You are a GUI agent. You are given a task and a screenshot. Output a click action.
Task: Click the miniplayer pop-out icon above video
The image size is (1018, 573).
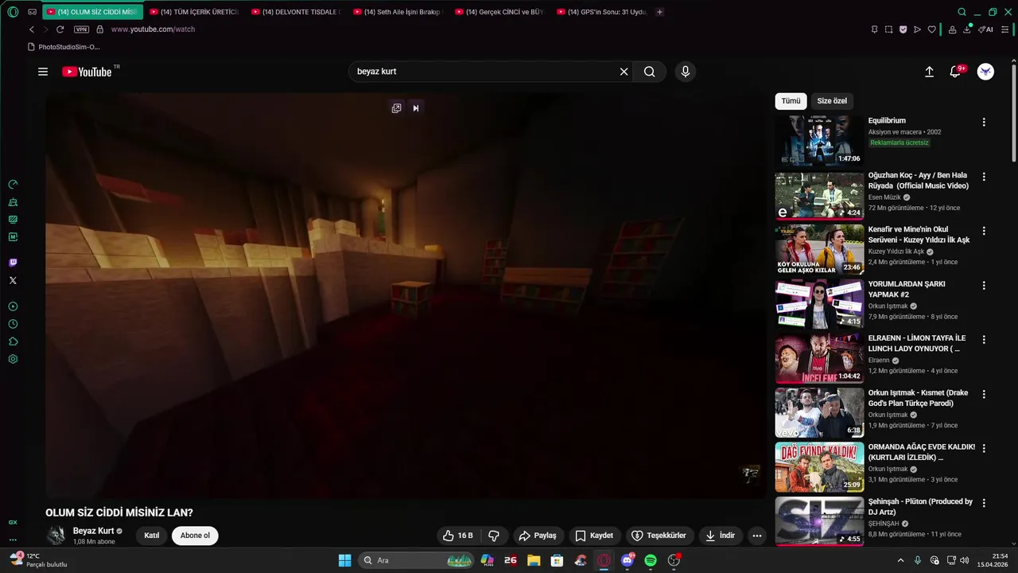[396, 108]
